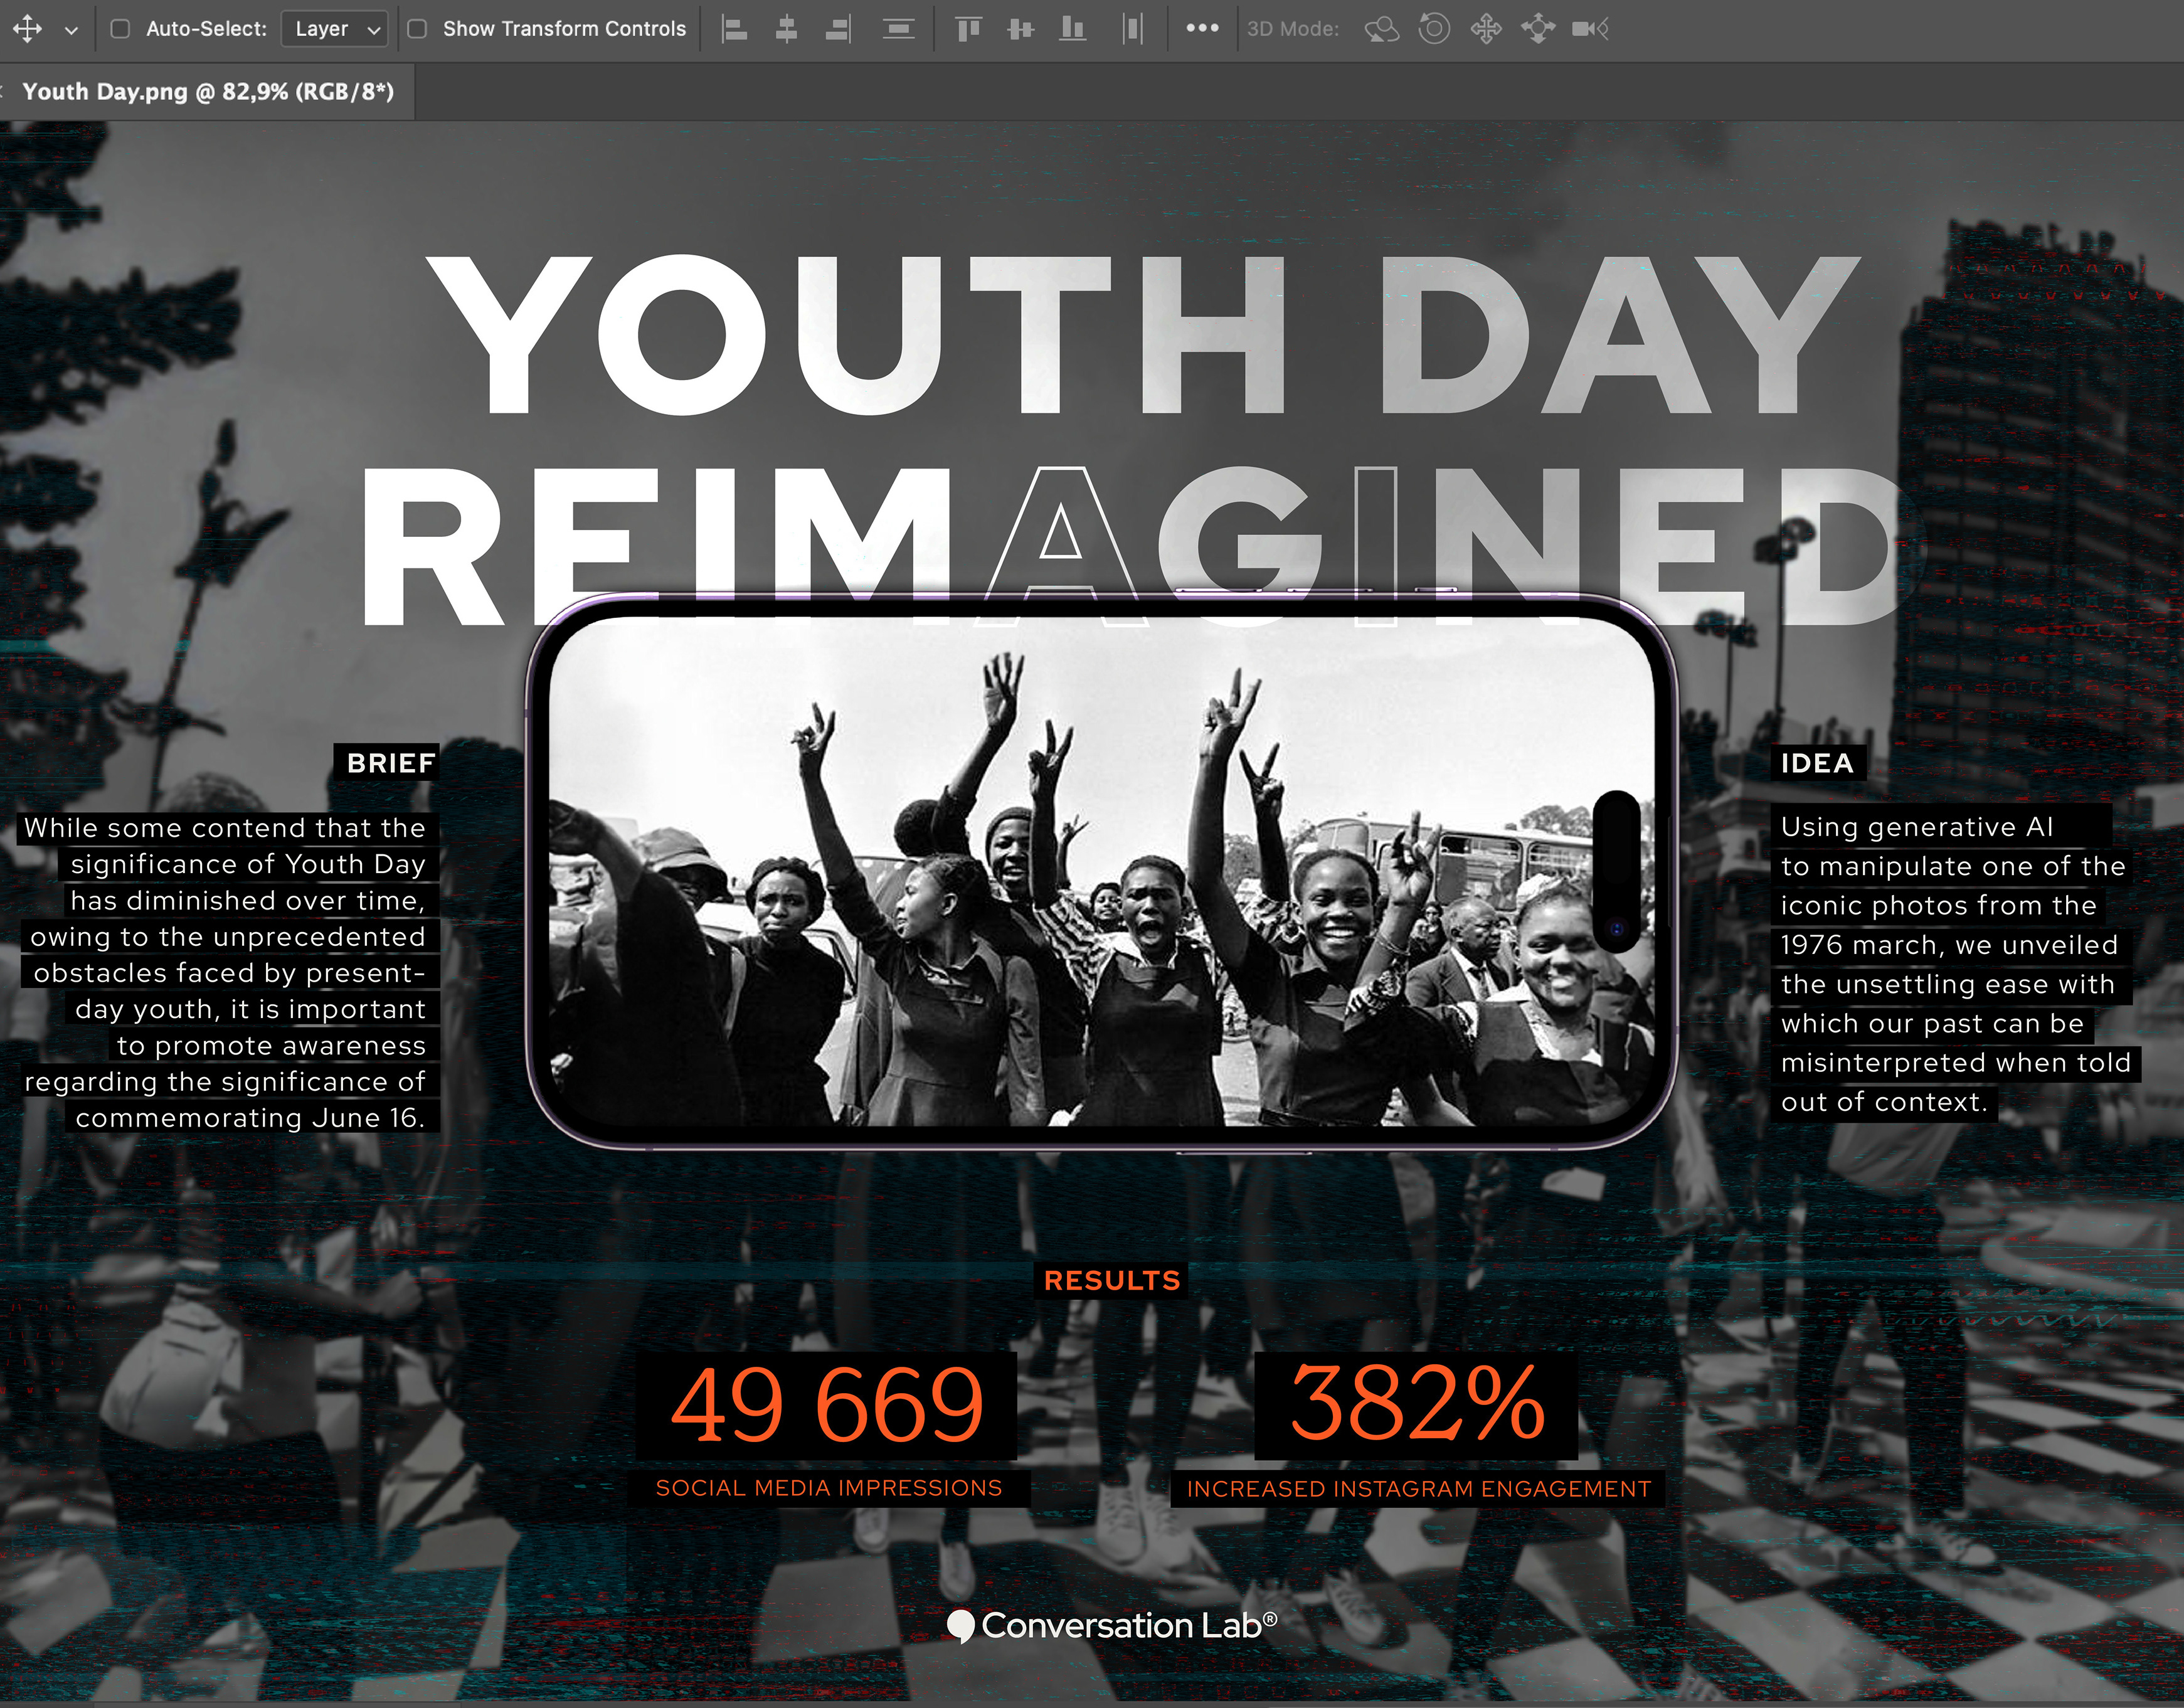2184x1708 pixels.
Task: Select 3D Roll camera mode icon
Action: pyautogui.click(x=1434, y=29)
